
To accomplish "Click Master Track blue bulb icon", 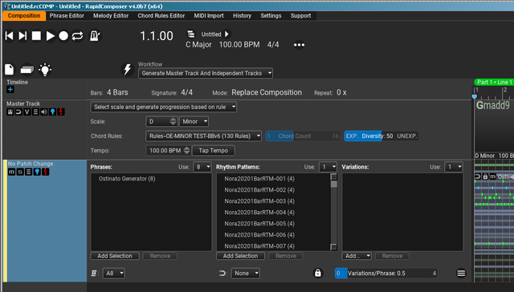I will coord(52,112).
